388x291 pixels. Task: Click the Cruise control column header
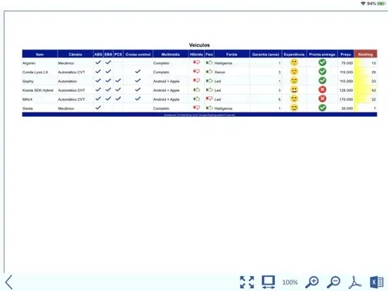(x=138, y=54)
